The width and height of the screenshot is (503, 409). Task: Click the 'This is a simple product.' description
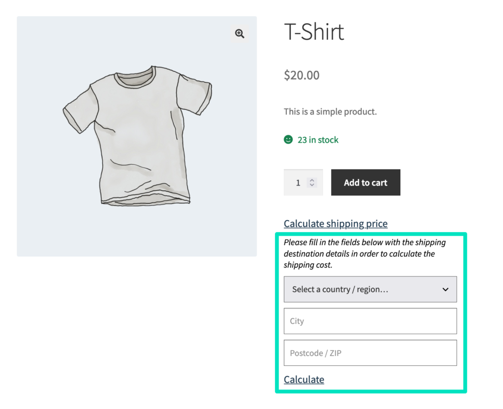tap(330, 111)
